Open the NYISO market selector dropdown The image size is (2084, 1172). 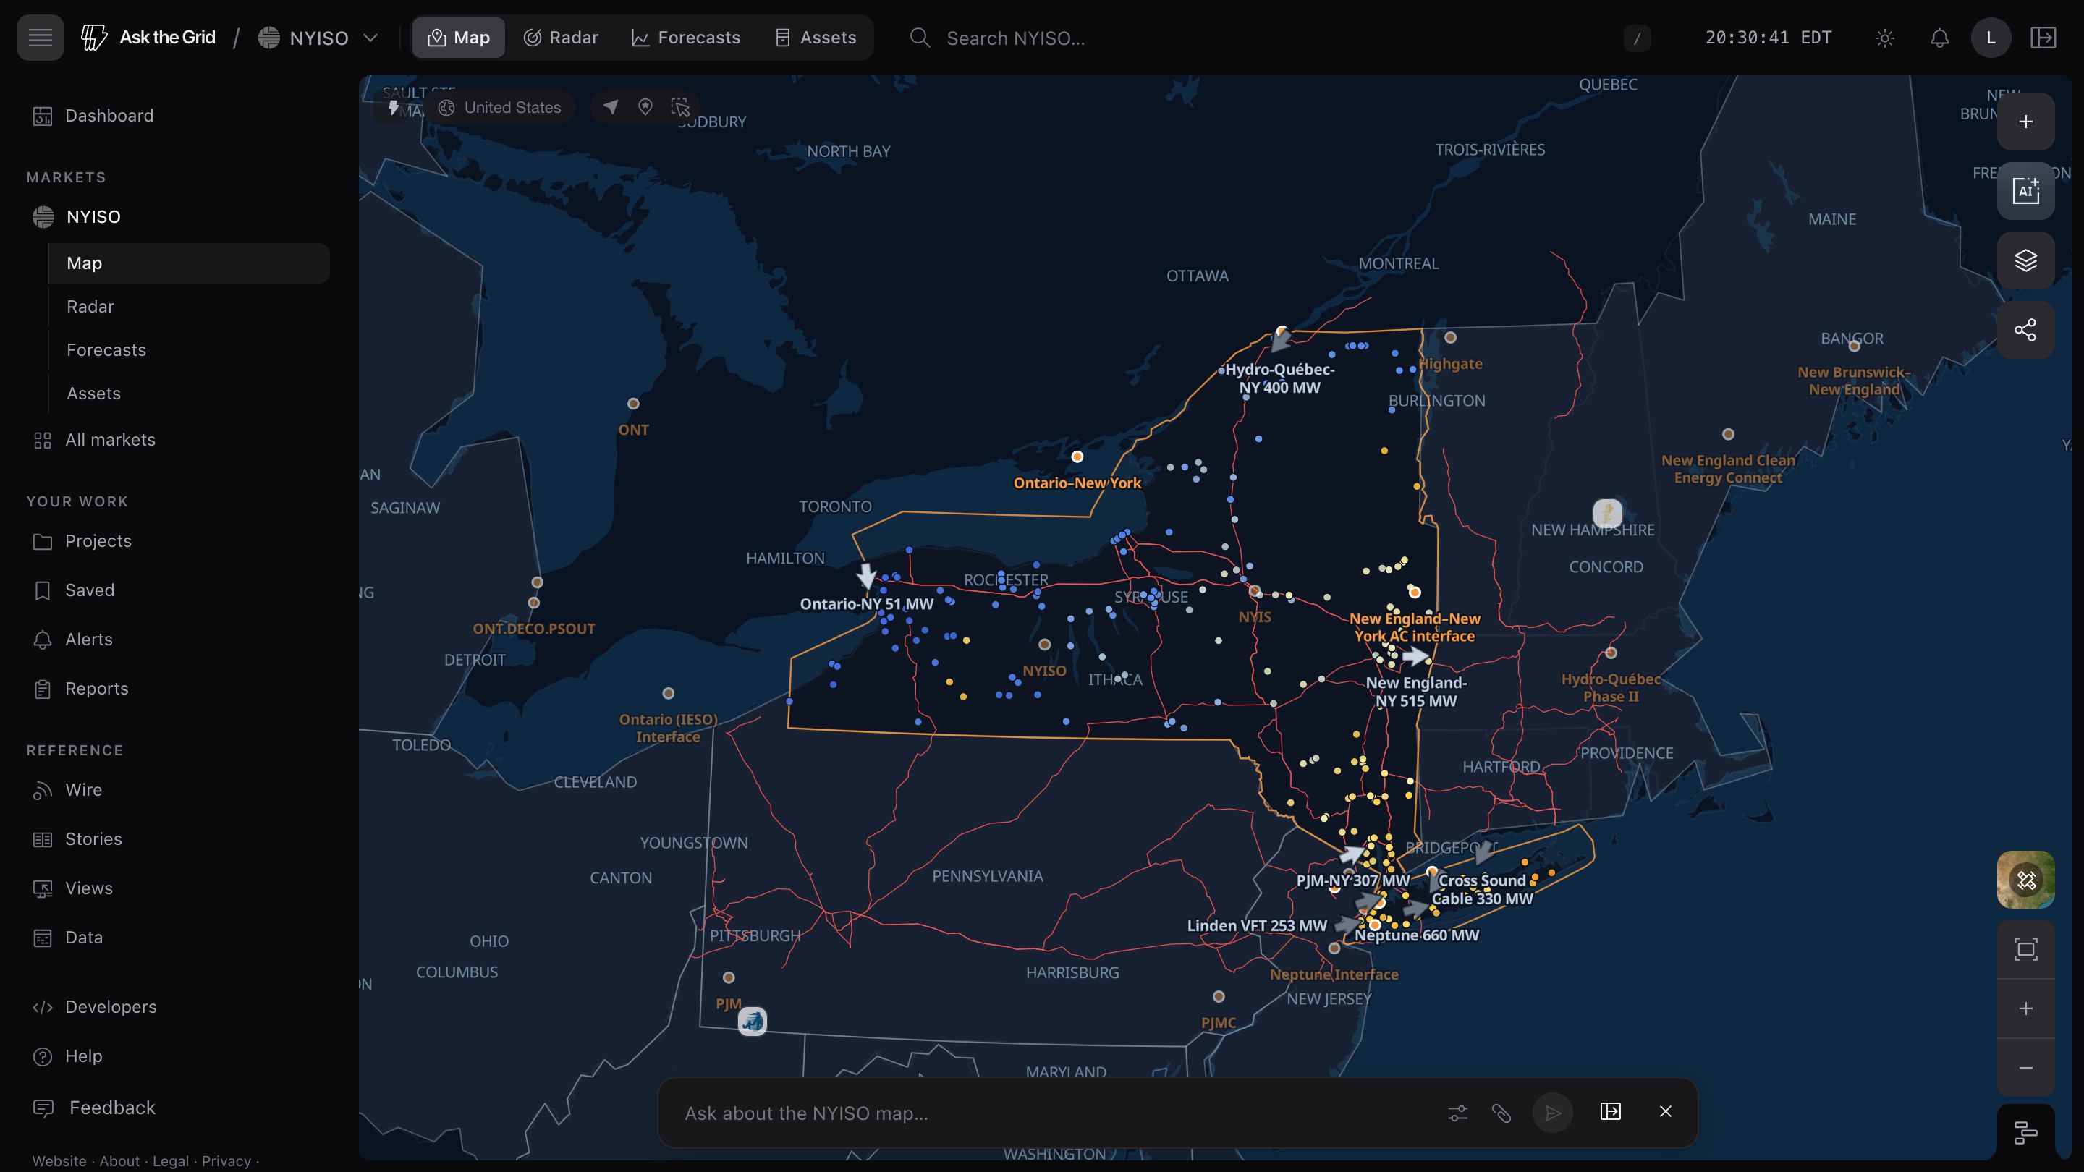318,37
